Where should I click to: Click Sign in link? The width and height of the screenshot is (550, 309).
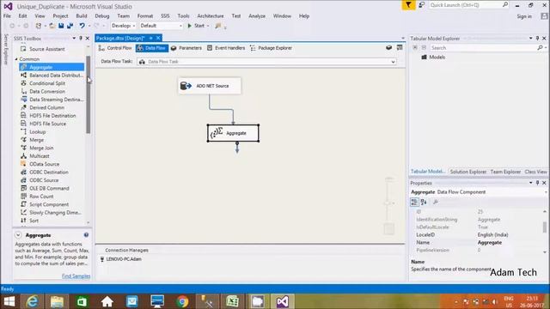click(x=524, y=16)
